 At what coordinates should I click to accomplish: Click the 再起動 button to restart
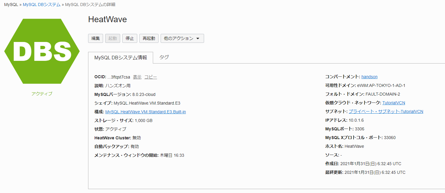pos(149,38)
